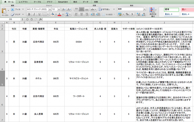Set vertical alignment to middle

point(81,9)
